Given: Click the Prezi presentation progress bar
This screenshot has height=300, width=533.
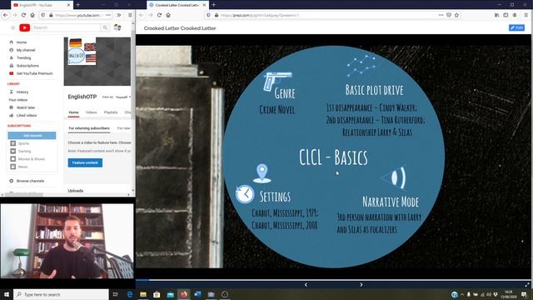Looking at the screenshot, I should (334, 280).
